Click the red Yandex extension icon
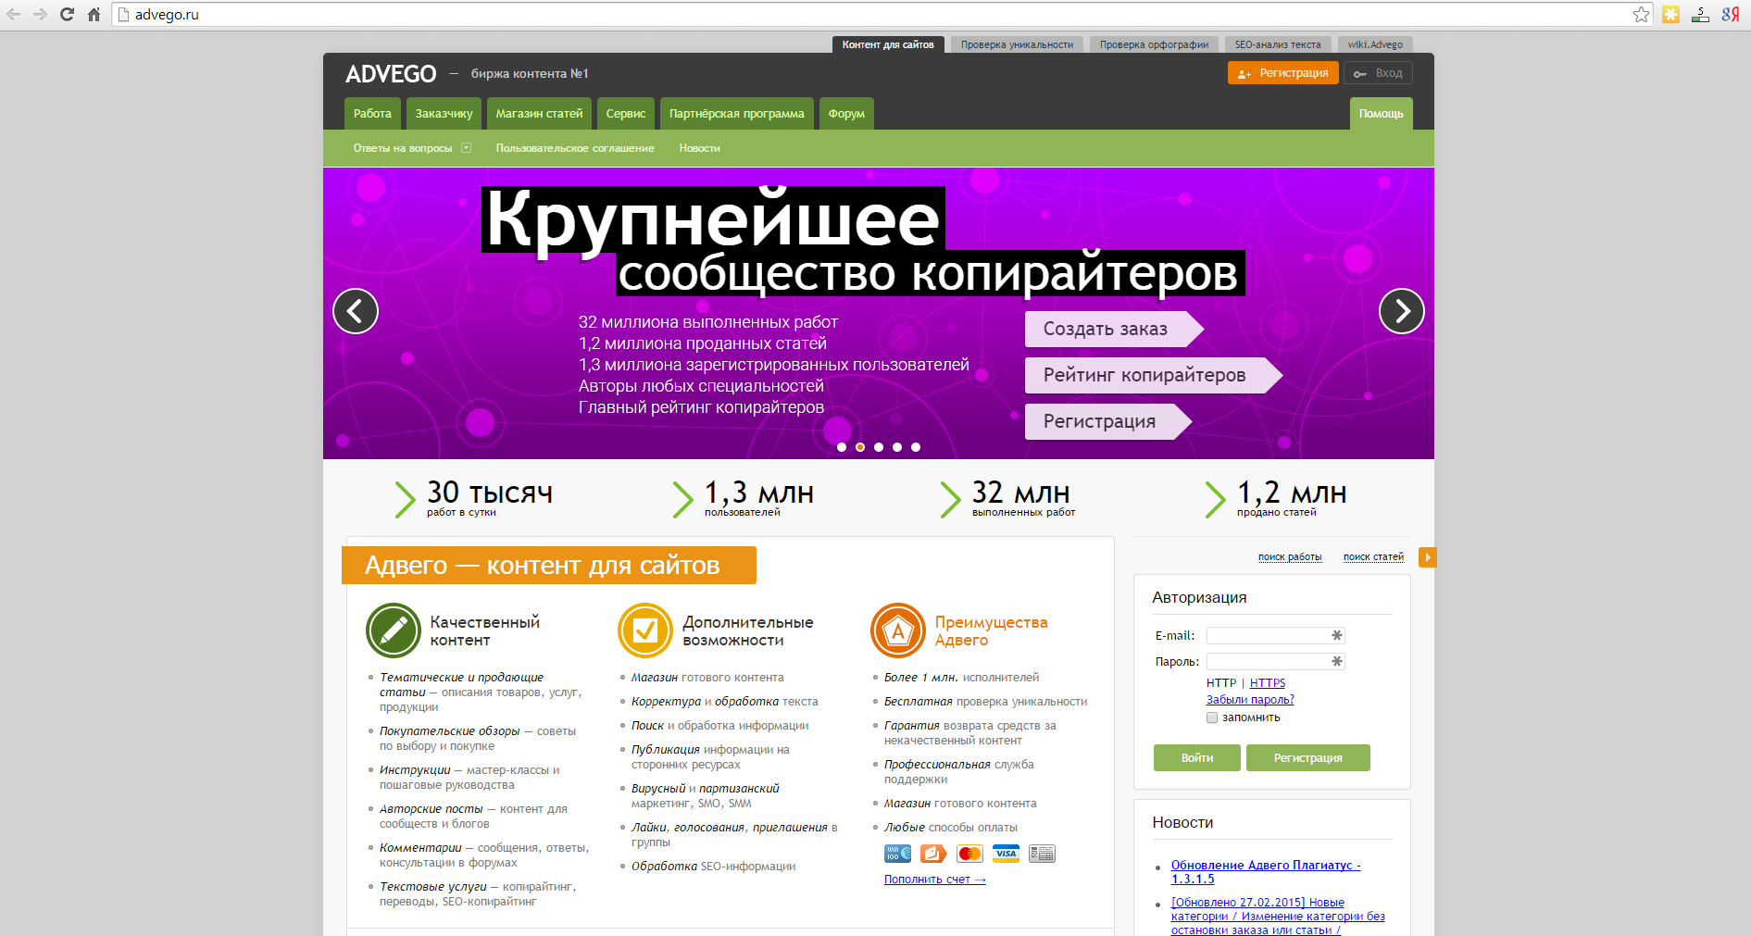1751x936 pixels. tap(1730, 14)
